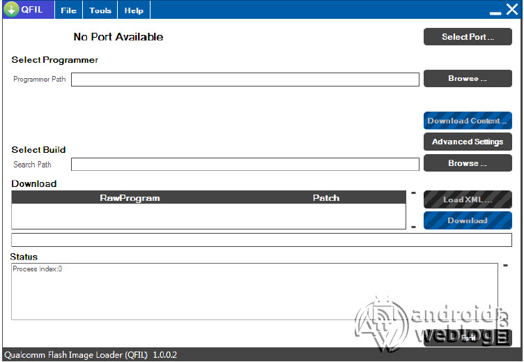Click the Download Content button

(x=467, y=121)
